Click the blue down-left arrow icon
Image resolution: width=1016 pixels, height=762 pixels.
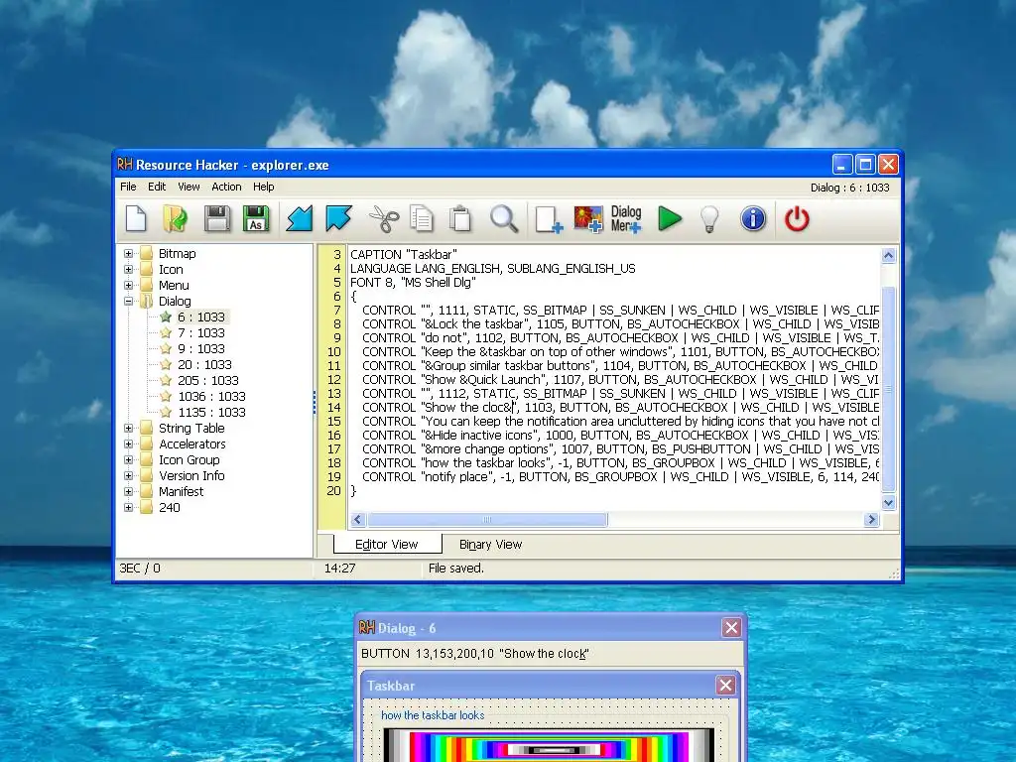click(300, 218)
